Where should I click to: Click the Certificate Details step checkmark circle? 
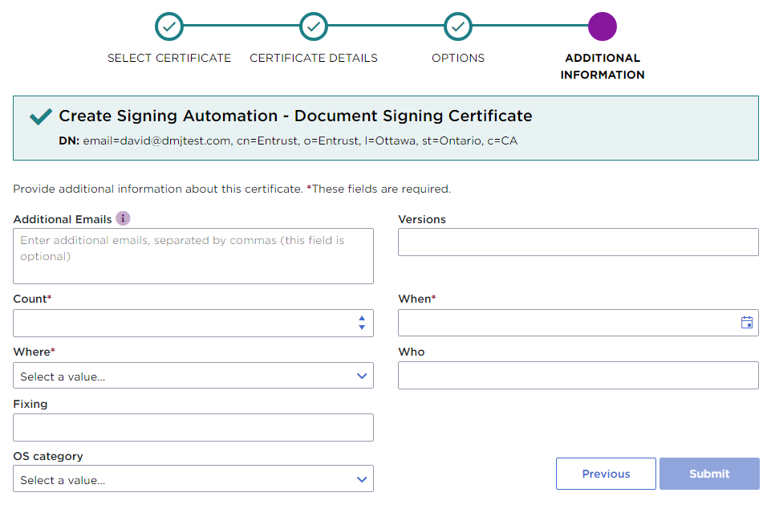314,26
